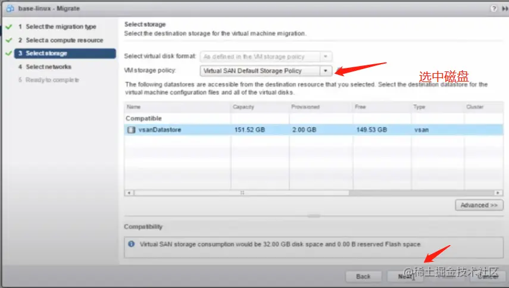Screen dimensions: 509x288
Task: Open the VM storage policy dropdown arrow
Action: tap(326, 71)
